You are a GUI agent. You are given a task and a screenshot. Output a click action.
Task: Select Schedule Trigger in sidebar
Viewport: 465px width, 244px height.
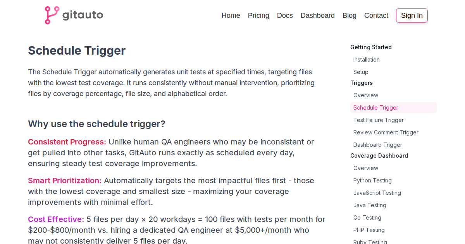pyautogui.click(x=394, y=108)
